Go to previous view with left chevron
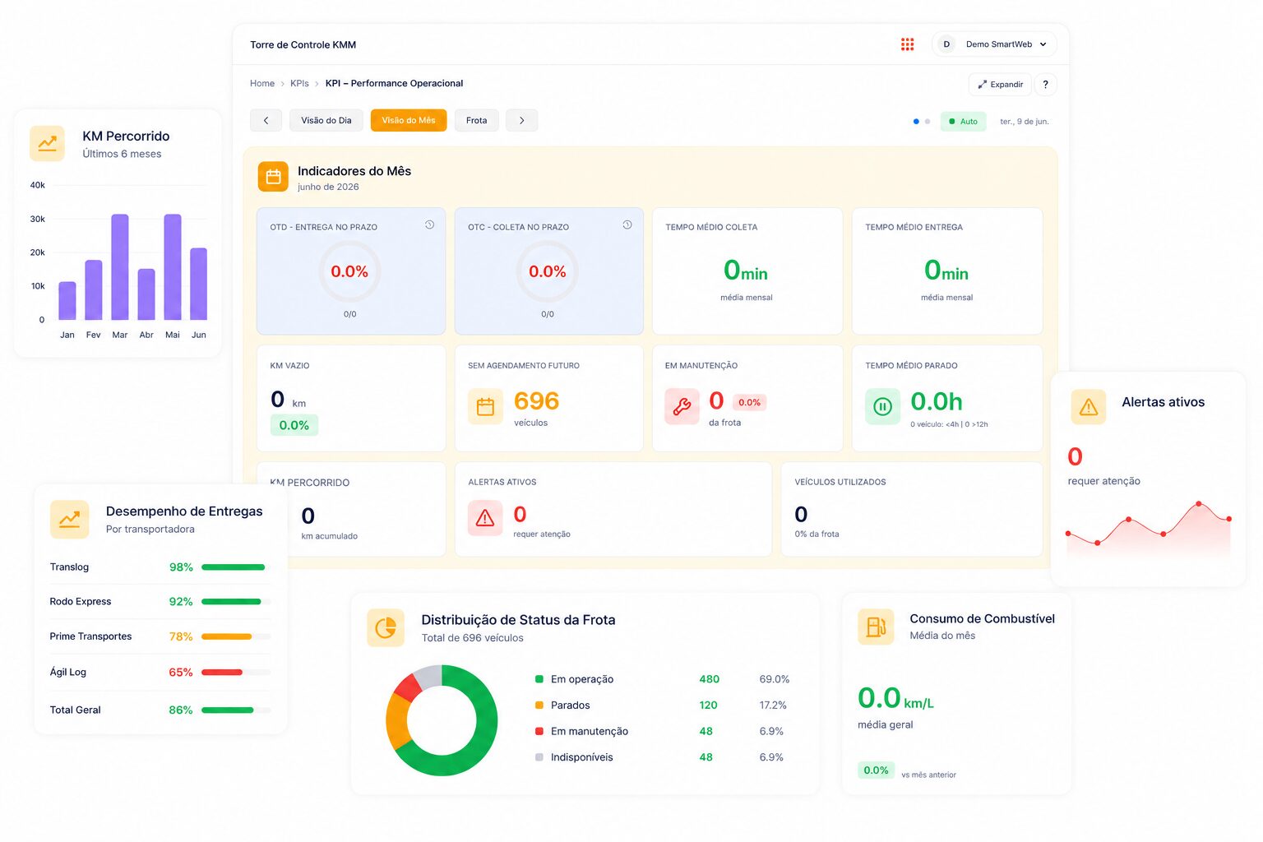Image resolution: width=1263 pixels, height=842 pixels. click(266, 120)
